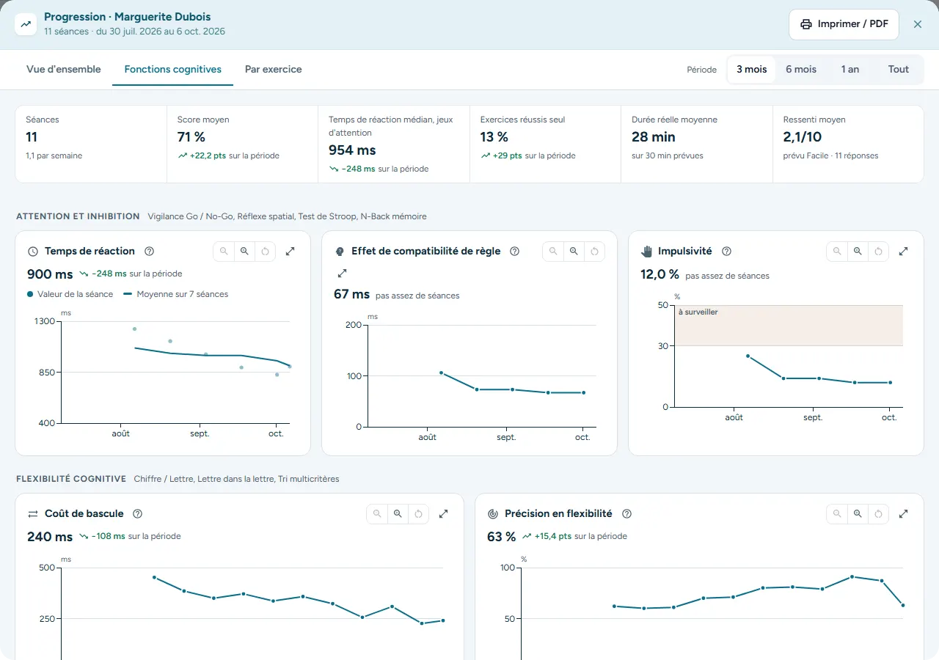This screenshot has height=660, width=939.
Task: Click the Progression trend icon beside the title
Action: point(26,24)
